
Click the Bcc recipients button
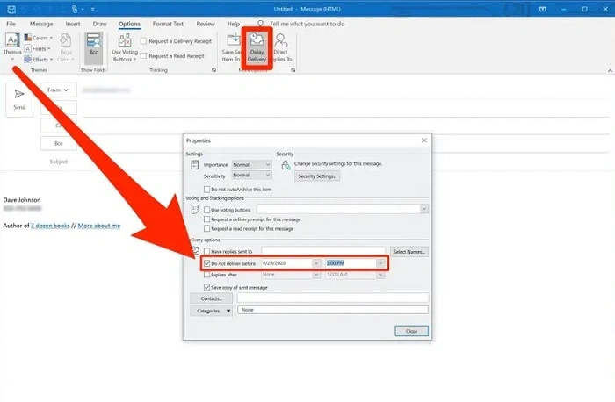pos(58,143)
